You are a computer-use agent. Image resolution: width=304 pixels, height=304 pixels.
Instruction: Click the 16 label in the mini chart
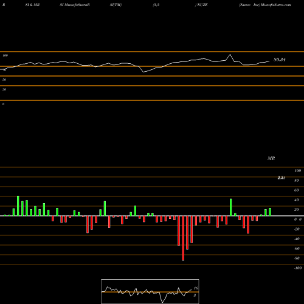[196, 288]
